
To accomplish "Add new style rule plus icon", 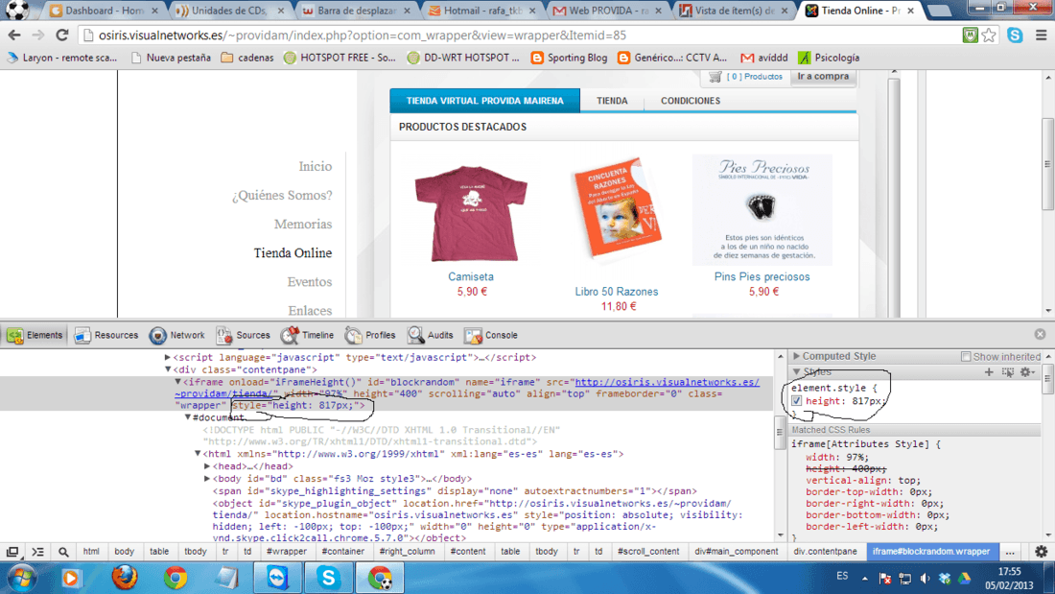I will pos(989,371).
